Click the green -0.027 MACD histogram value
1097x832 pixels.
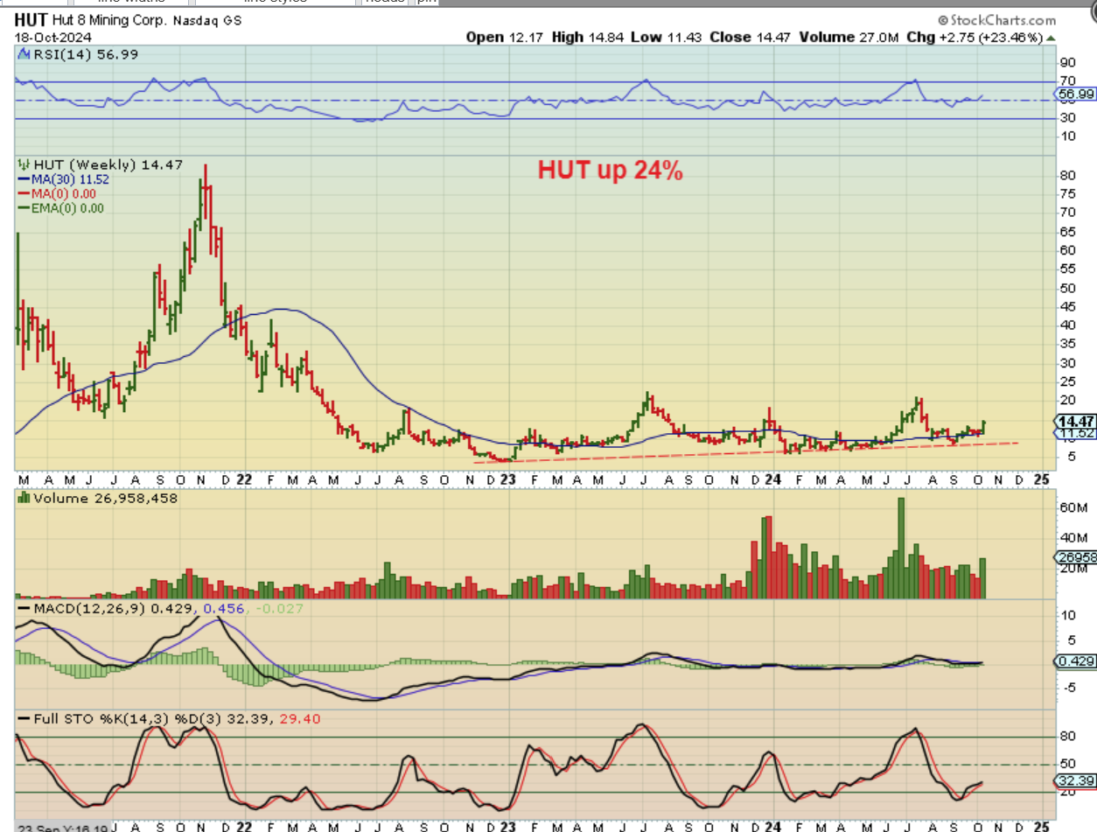point(280,607)
